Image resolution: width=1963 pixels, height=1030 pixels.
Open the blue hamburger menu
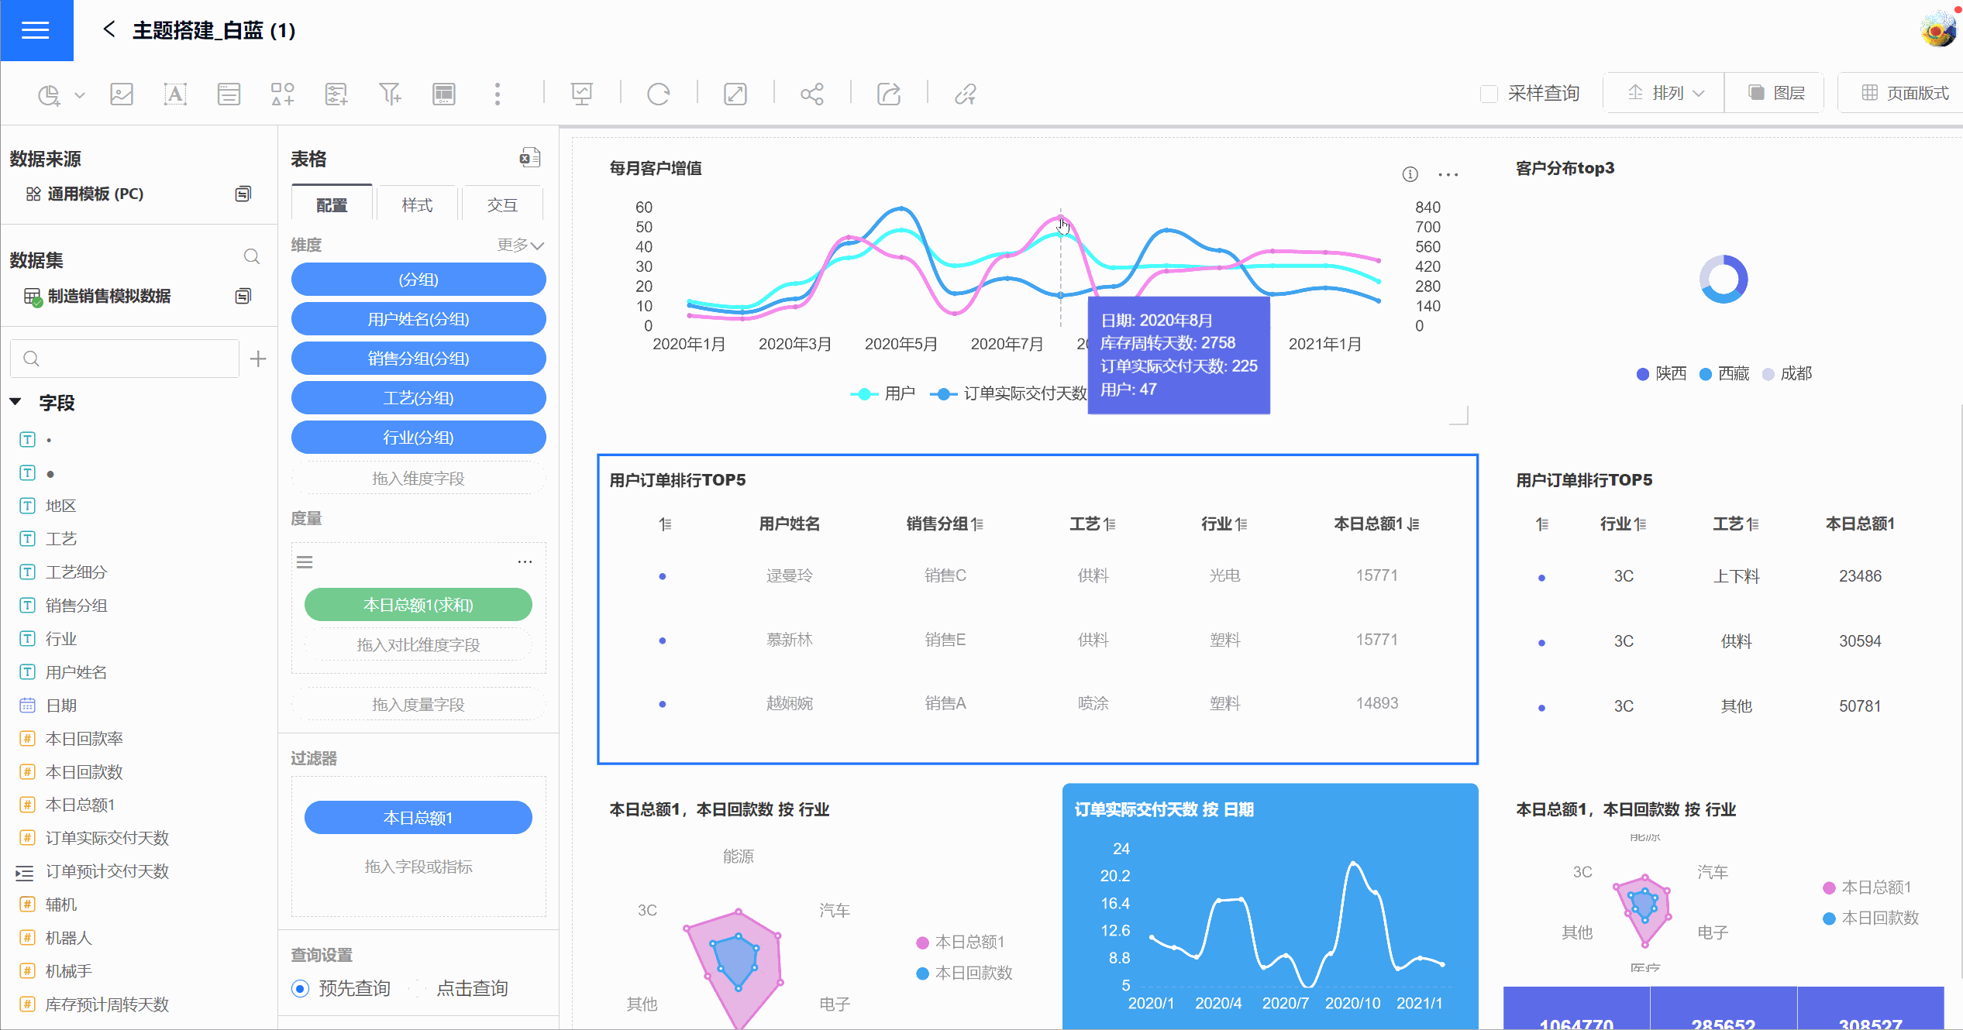point(36,30)
